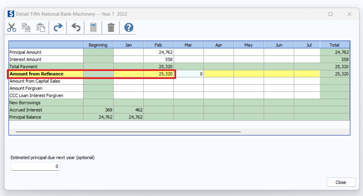
Task: Click the Paste clipboard icon
Action: click(x=41, y=27)
